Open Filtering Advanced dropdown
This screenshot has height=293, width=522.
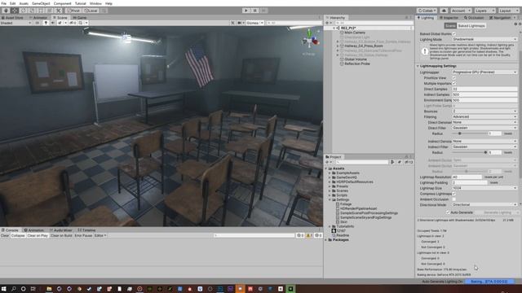[484, 117]
